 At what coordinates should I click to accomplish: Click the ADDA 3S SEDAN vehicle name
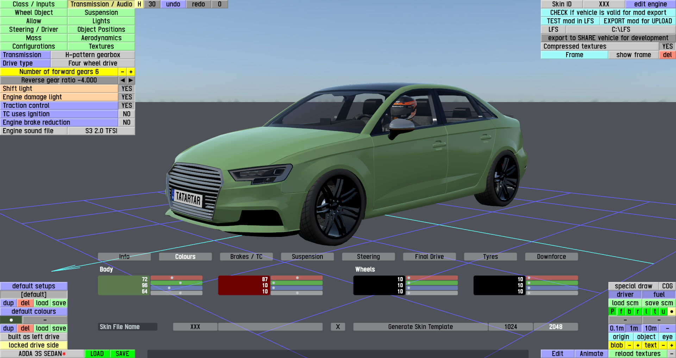(42, 354)
